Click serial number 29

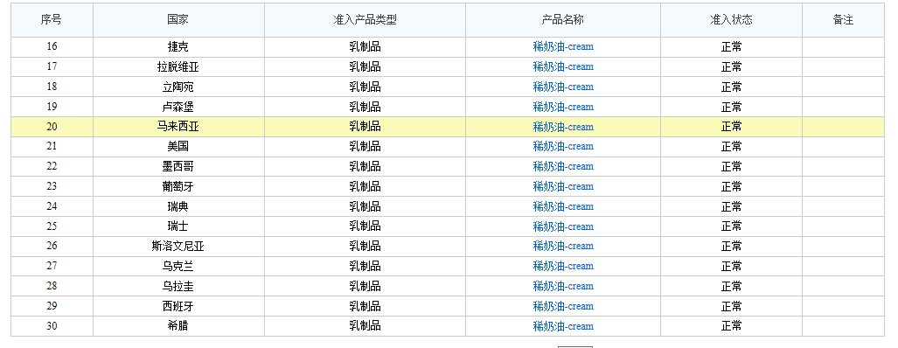52,306
